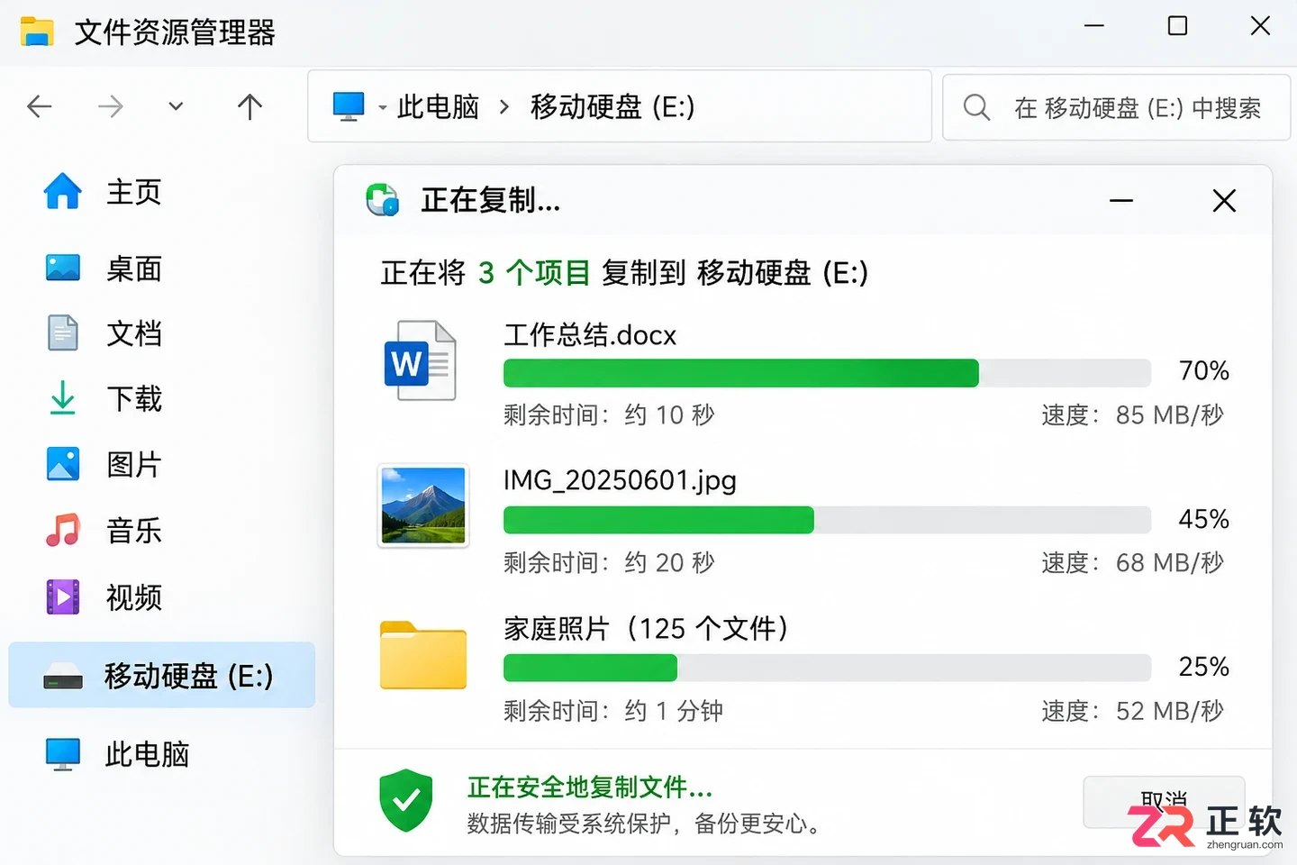Screen dimensions: 1297x865
Task: Click 速度: 85 MB/秒 text
Action: coord(1132,414)
